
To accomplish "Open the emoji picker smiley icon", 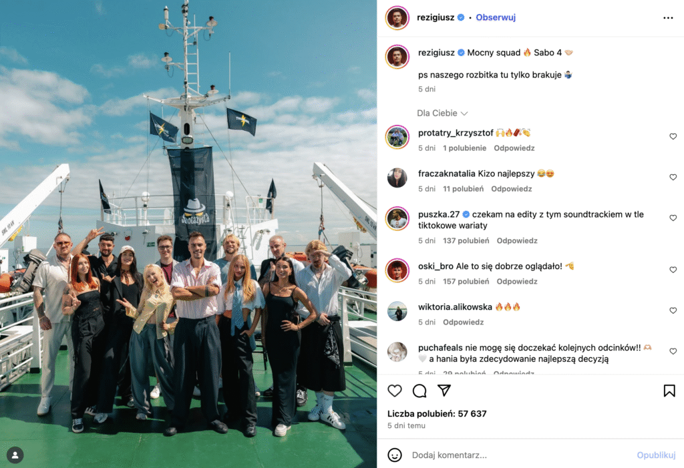I will point(394,455).
